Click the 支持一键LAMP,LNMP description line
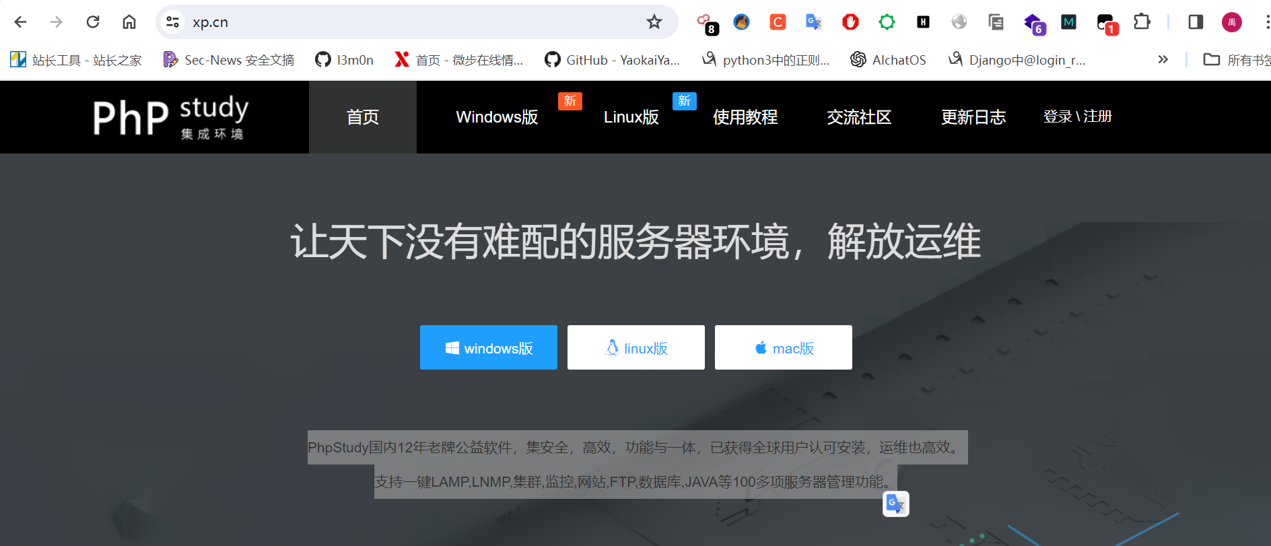The width and height of the screenshot is (1271, 546). pyautogui.click(x=636, y=481)
